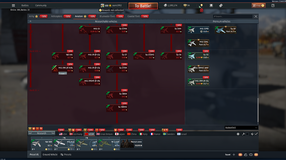Open the help question mark icon

click(x=273, y=5)
